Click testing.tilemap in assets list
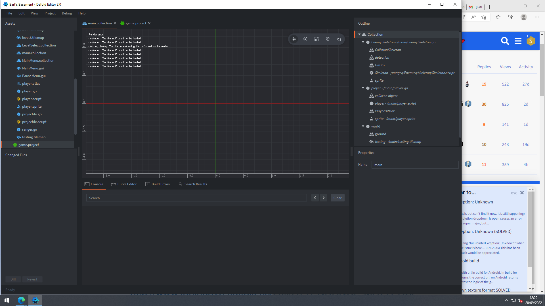The height and width of the screenshot is (306, 545). 34,137
